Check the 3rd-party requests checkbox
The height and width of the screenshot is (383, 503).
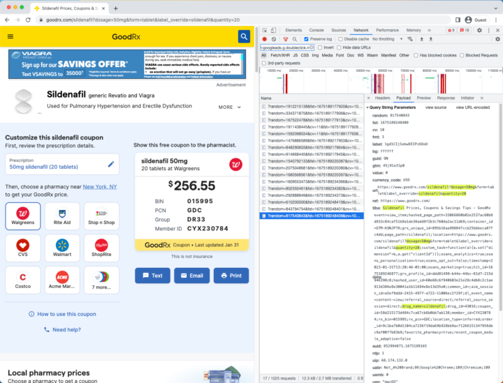click(263, 63)
